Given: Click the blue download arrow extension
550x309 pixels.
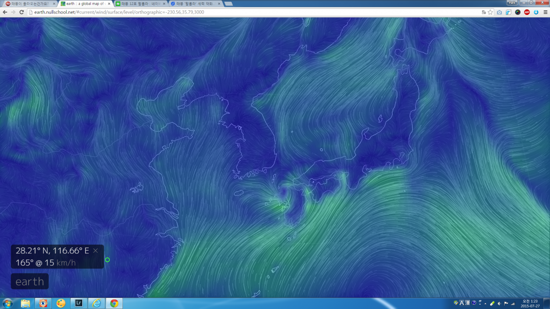Looking at the screenshot, I should [536, 12].
